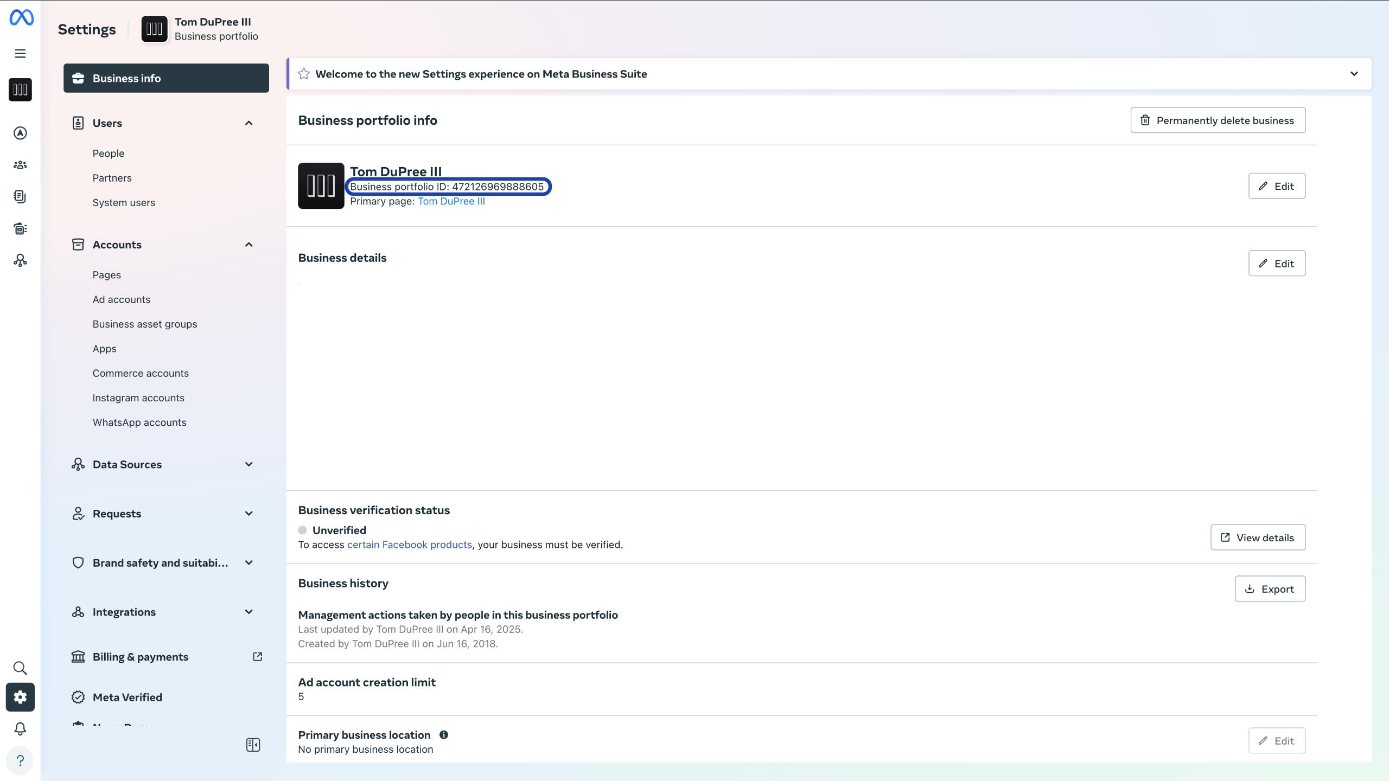Collapse the Users section
This screenshot has height=781, width=1389.
click(x=249, y=123)
